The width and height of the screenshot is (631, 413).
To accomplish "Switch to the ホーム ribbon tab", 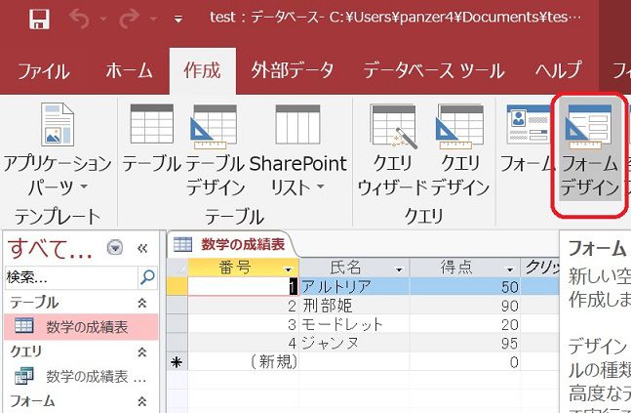I will 129,70.
